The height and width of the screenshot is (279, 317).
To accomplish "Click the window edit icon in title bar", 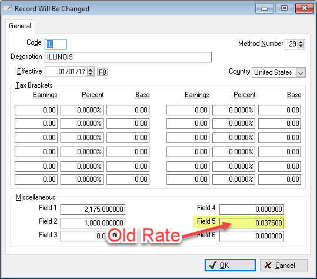I will 8,8.
